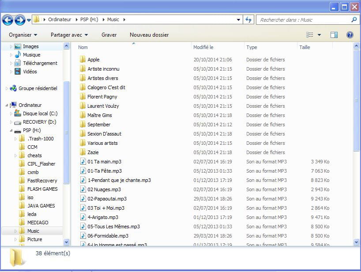Click the Zazie folder icon
361x272 pixels.
click(x=83, y=152)
